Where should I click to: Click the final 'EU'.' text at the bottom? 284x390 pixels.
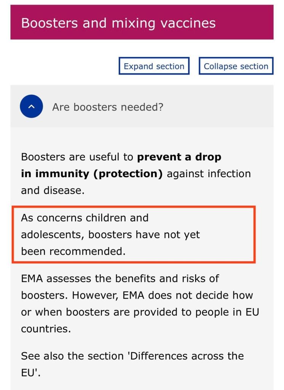[31, 373]
